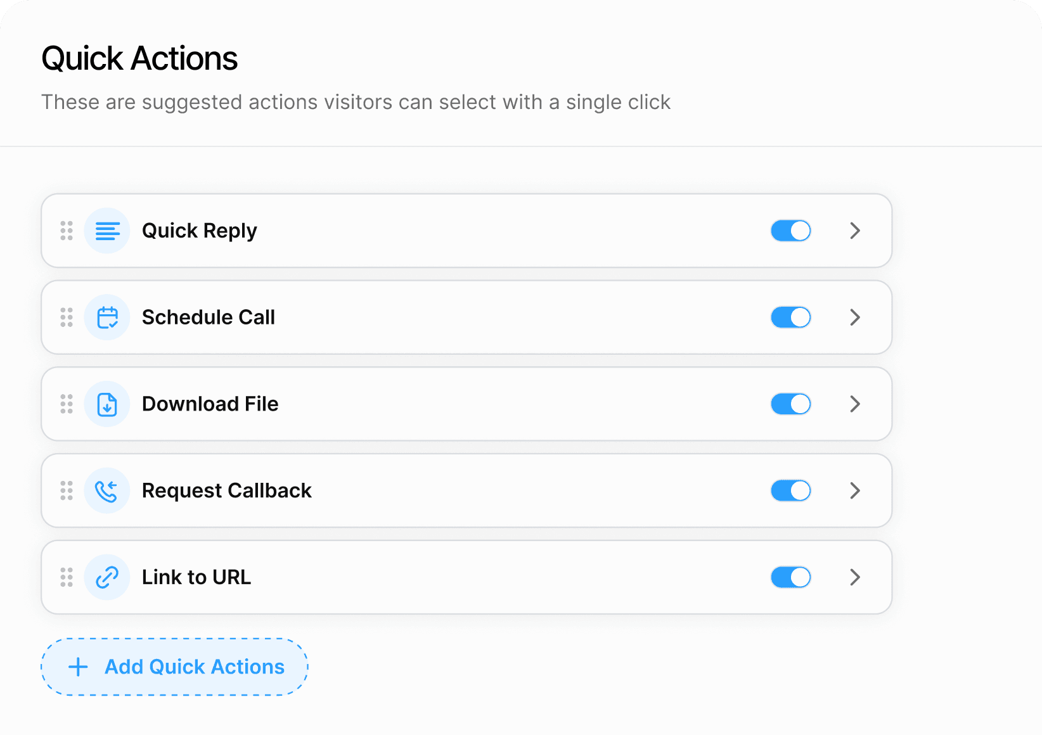Click the Link to URL chain icon
The height and width of the screenshot is (735, 1042).
pos(107,577)
